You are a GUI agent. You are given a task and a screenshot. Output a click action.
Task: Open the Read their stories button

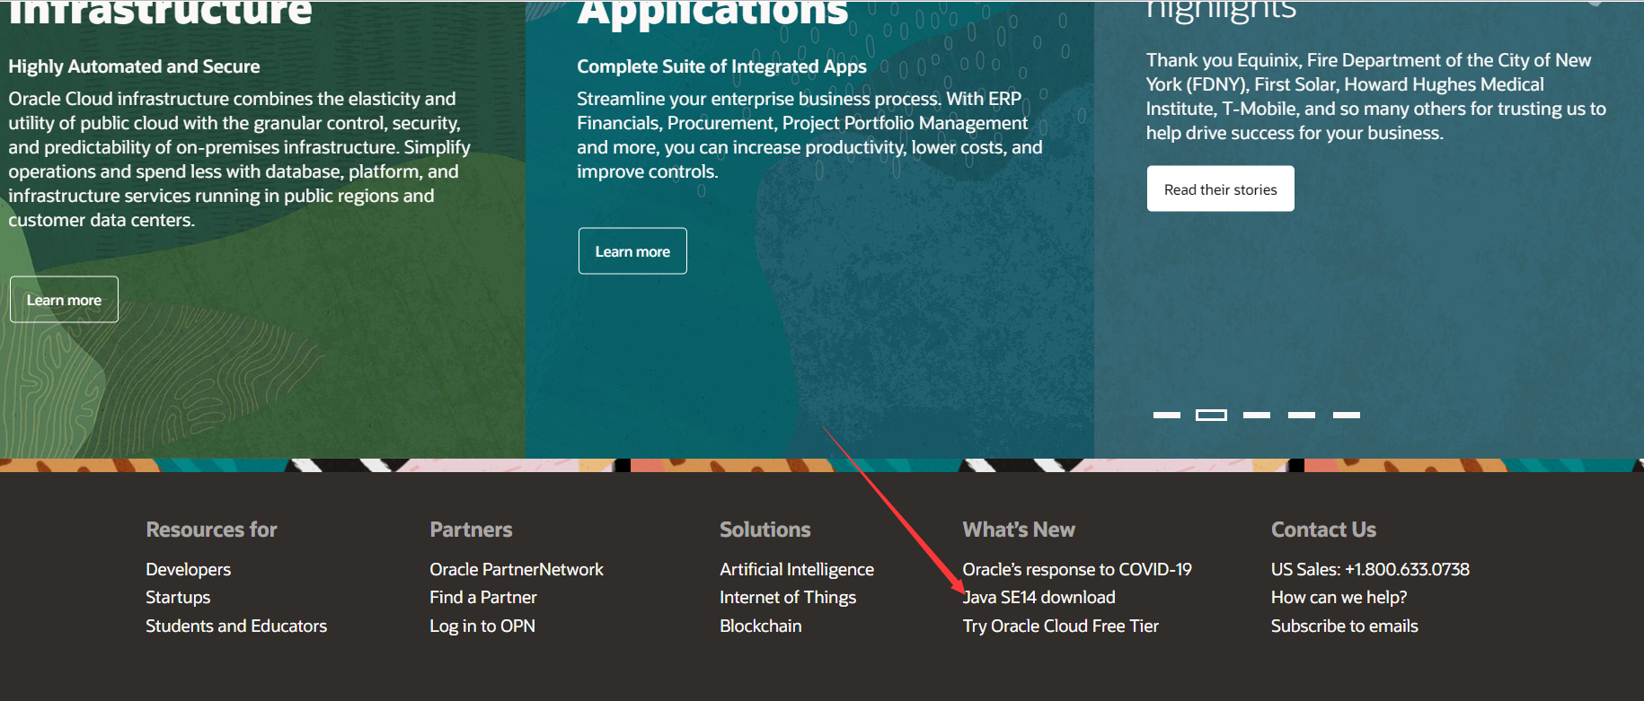click(x=1220, y=189)
